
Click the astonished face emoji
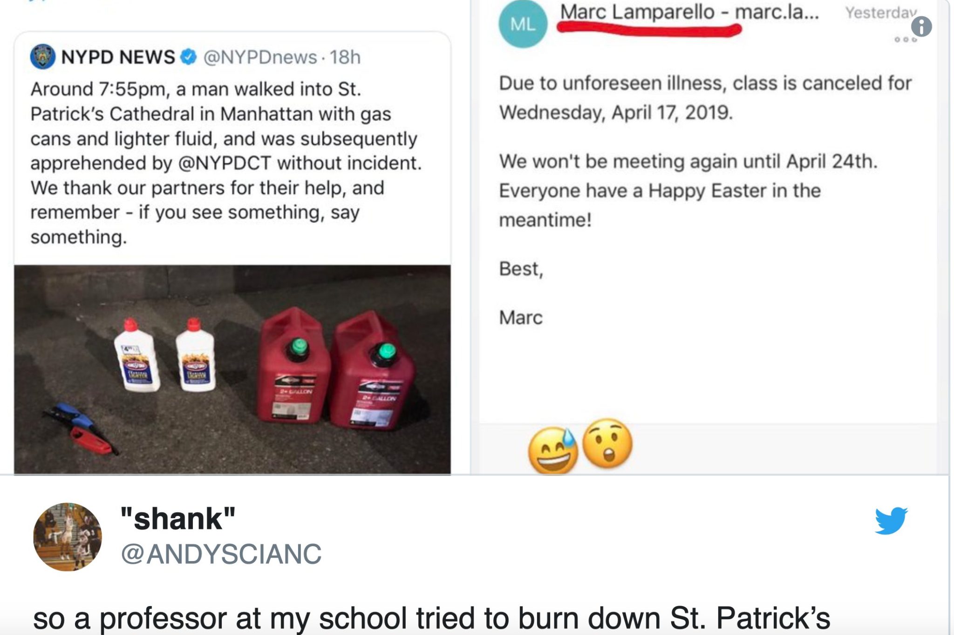tap(607, 442)
